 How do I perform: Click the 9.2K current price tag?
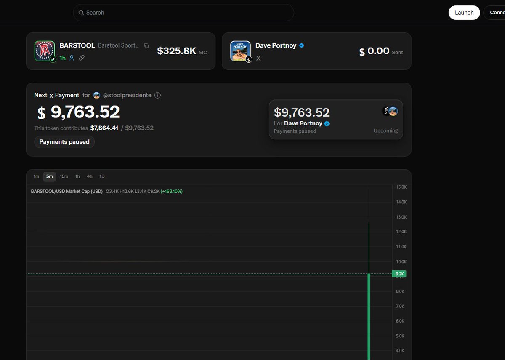pos(399,274)
